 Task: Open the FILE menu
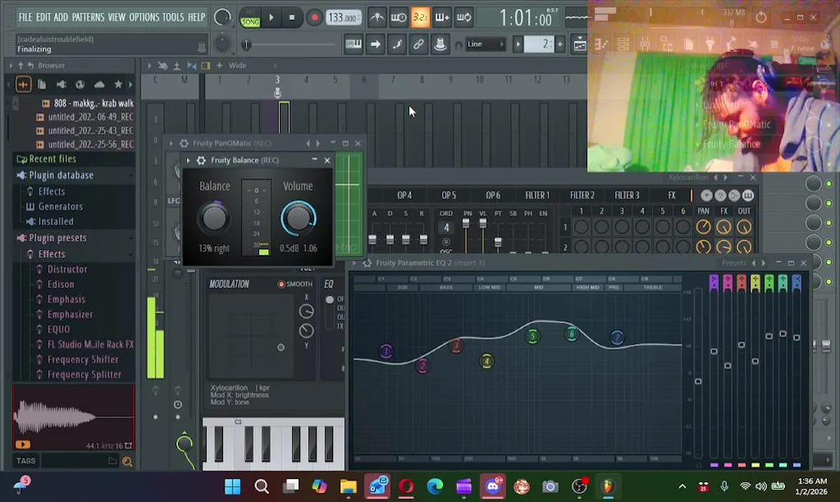(x=25, y=17)
